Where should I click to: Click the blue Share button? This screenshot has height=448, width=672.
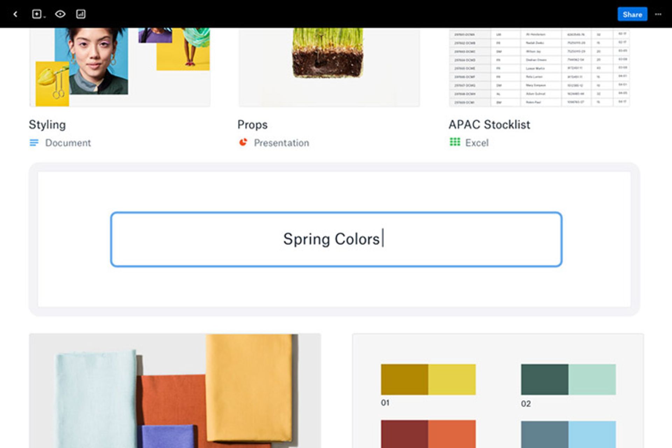tap(632, 14)
